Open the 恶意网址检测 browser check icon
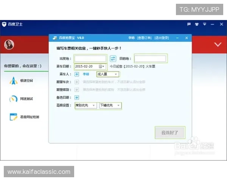227x181 pixels. 14,117
